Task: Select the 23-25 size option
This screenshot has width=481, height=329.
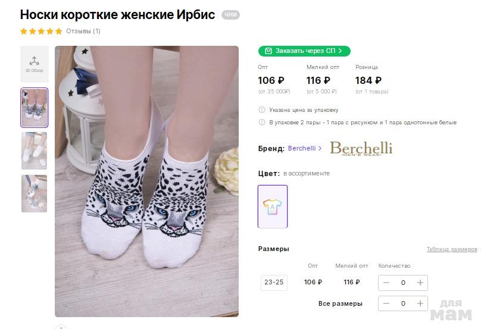Action: coord(274,283)
